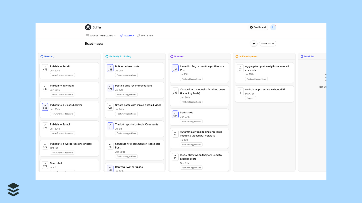The width and height of the screenshot is (362, 203).
Task: Click Oct 1st date on Wordpress card
Action: tap(54, 148)
